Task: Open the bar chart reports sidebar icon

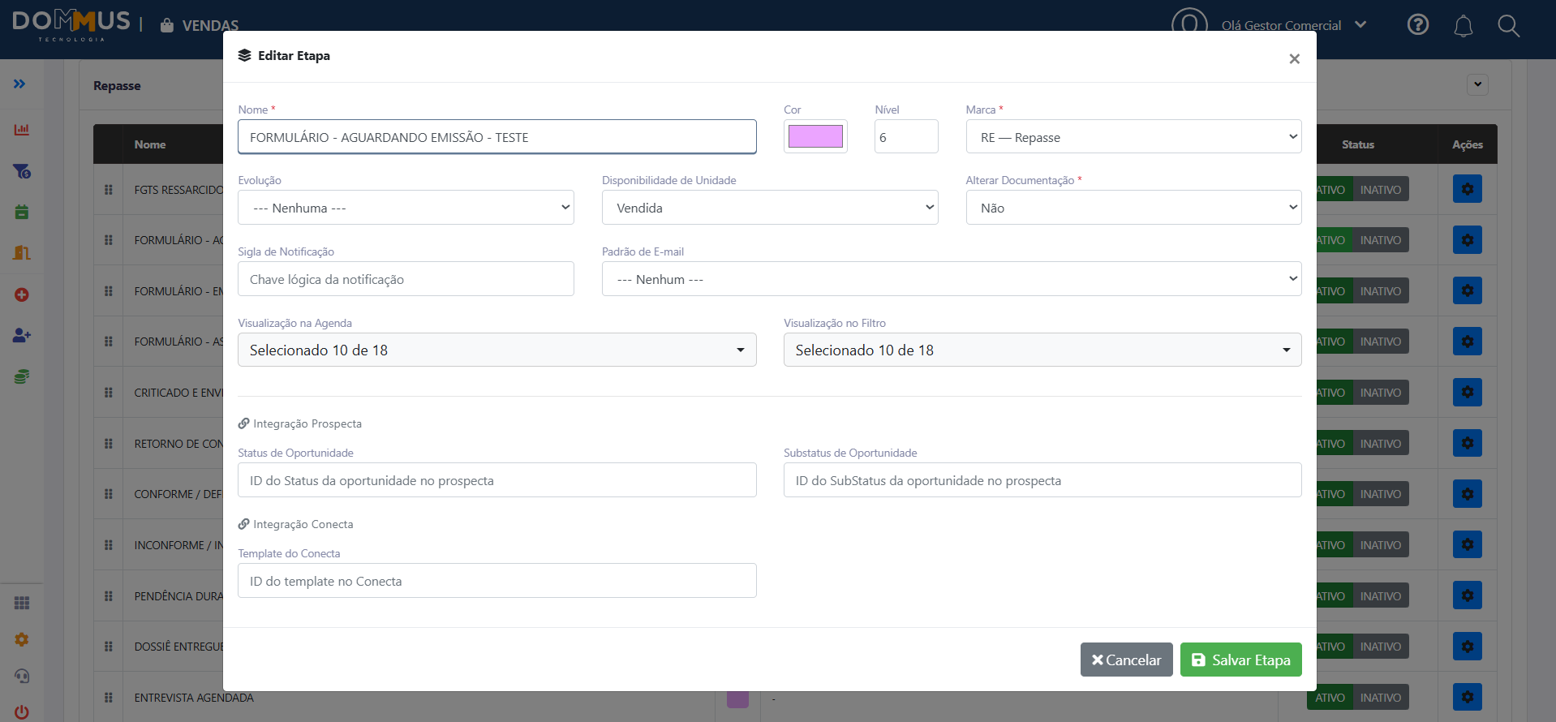Action: pos(22,130)
